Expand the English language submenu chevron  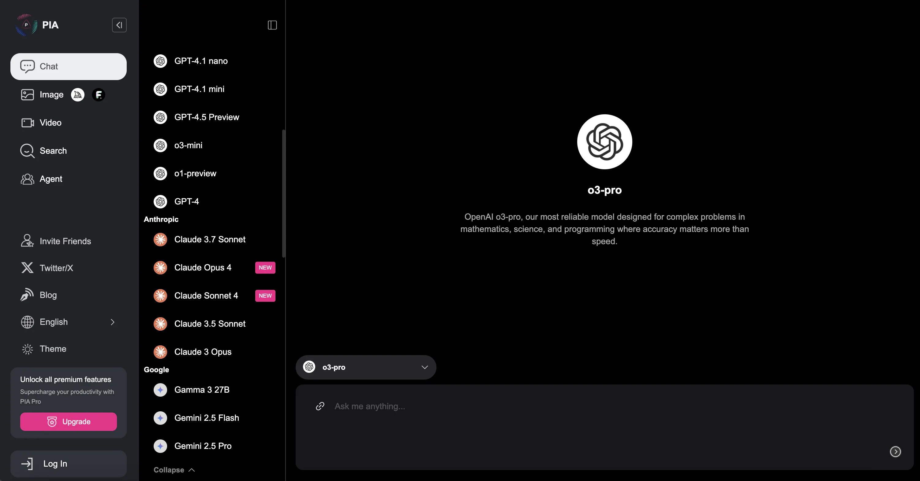click(x=113, y=322)
